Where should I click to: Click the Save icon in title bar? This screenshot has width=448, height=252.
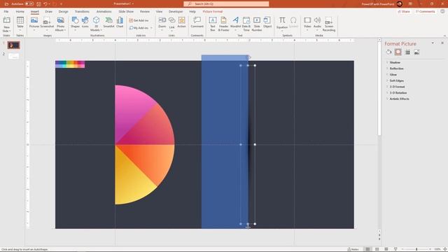(x=38, y=4)
